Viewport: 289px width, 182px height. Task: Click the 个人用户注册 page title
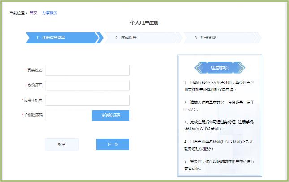click(144, 22)
